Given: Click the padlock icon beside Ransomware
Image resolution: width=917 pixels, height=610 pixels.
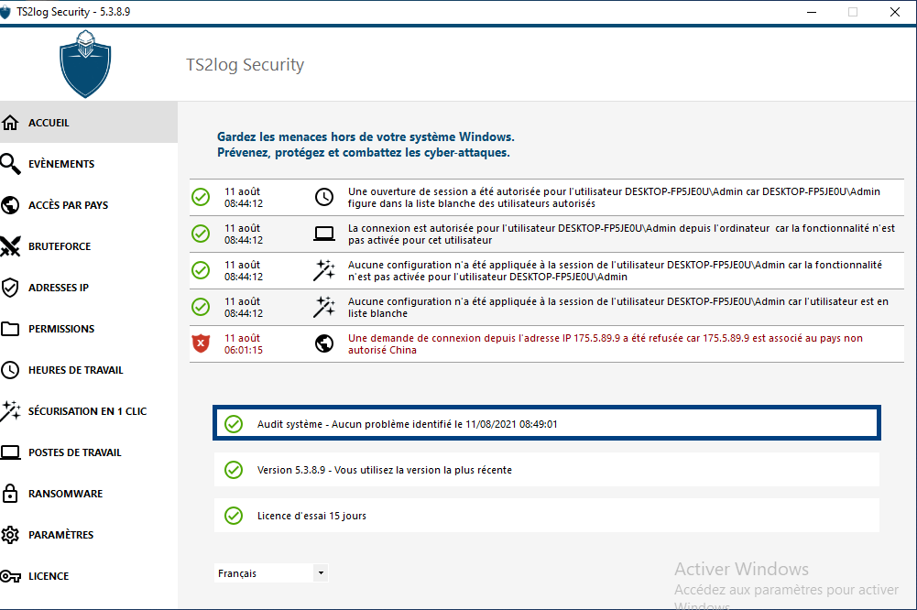Looking at the screenshot, I should tap(10, 494).
